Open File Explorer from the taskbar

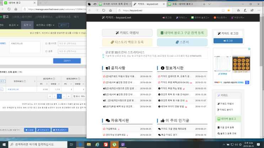89,144
